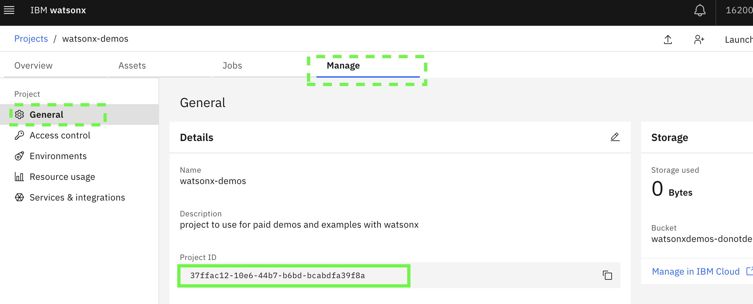Click the Storage section heading

(x=670, y=137)
